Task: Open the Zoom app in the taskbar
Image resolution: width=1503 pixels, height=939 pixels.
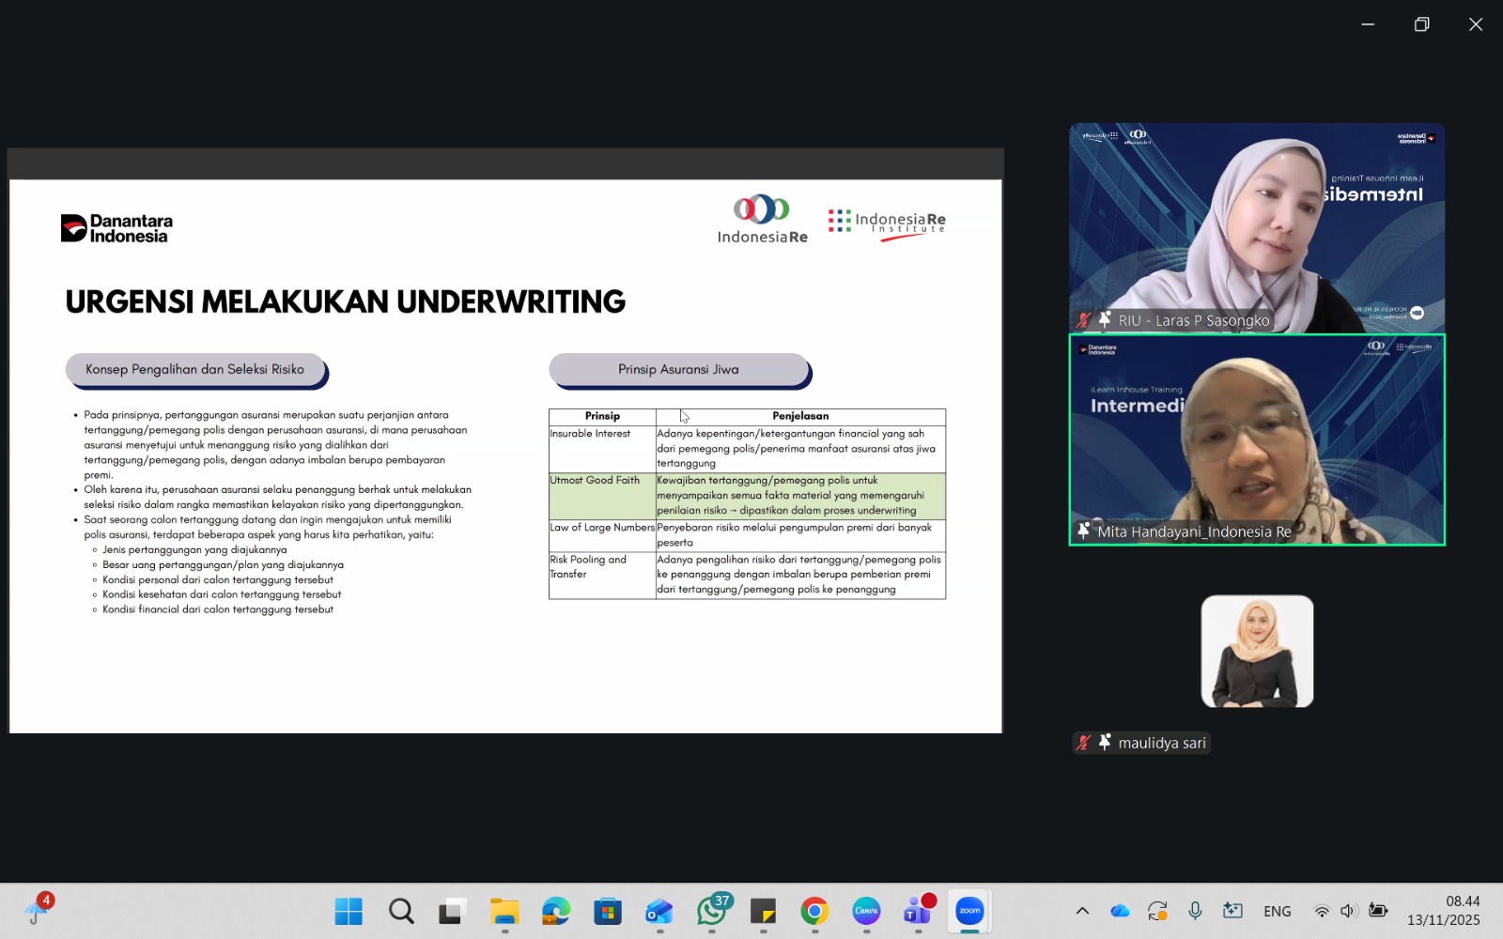Action: (969, 911)
